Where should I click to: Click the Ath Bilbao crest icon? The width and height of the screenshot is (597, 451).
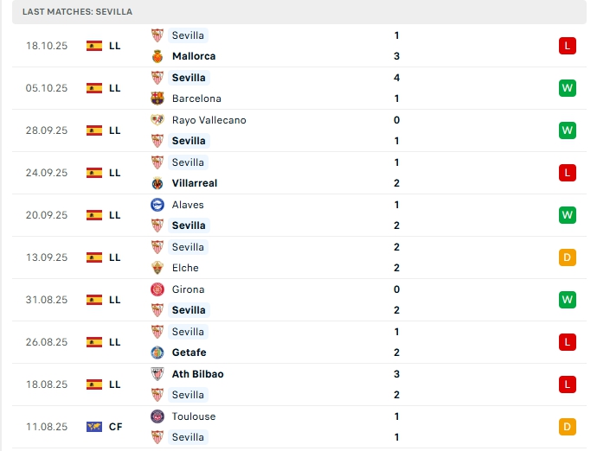click(x=157, y=374)
